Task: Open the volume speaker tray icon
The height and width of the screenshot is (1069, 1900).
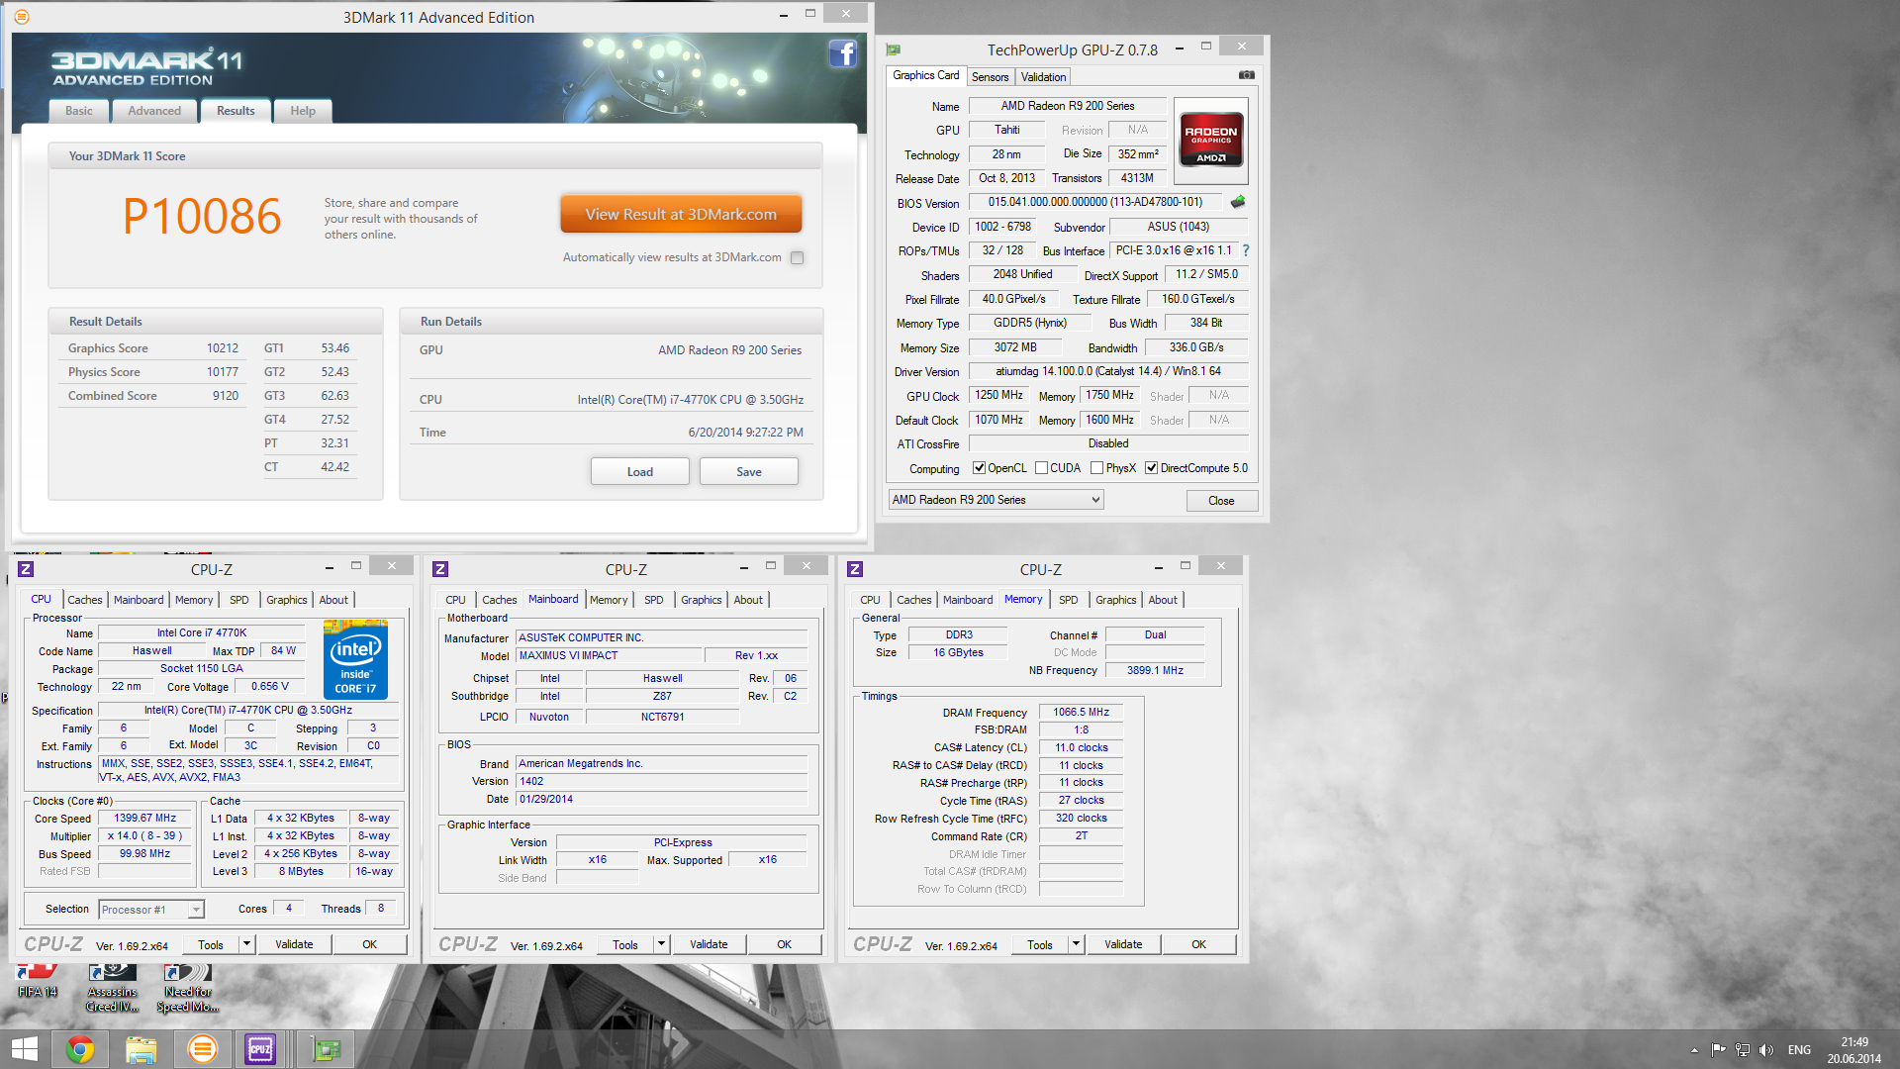Action: point(1765,1050)
